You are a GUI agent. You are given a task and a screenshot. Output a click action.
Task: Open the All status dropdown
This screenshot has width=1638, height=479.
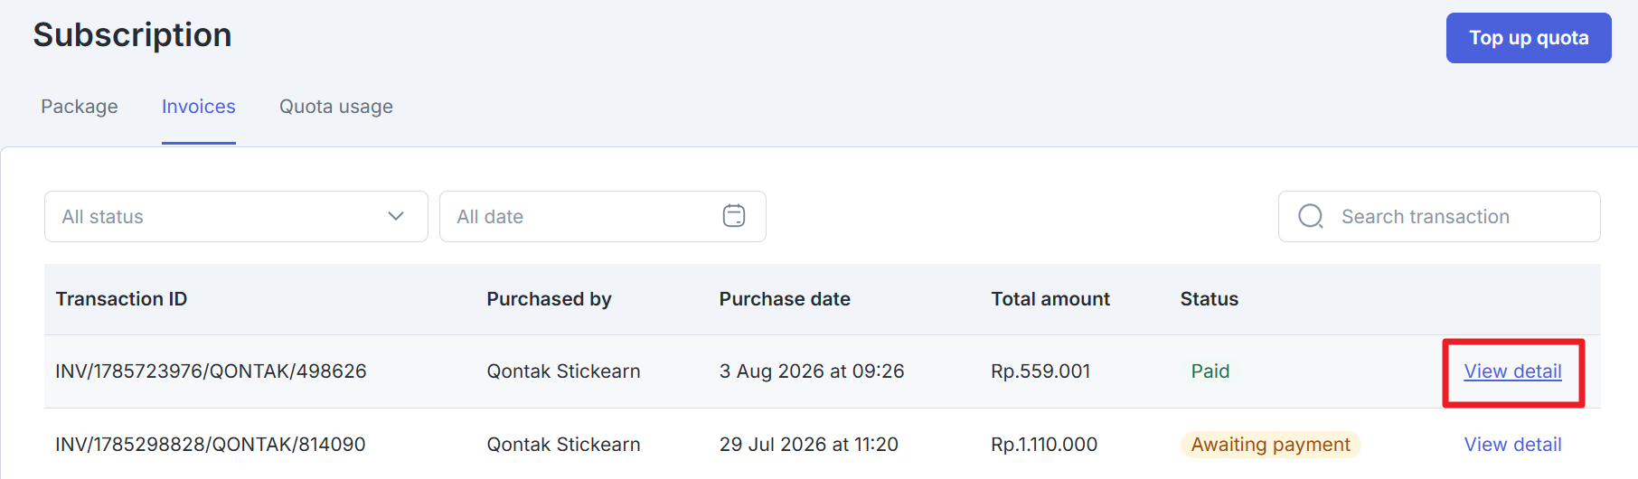pyautogui.click(x=236, y=216)
